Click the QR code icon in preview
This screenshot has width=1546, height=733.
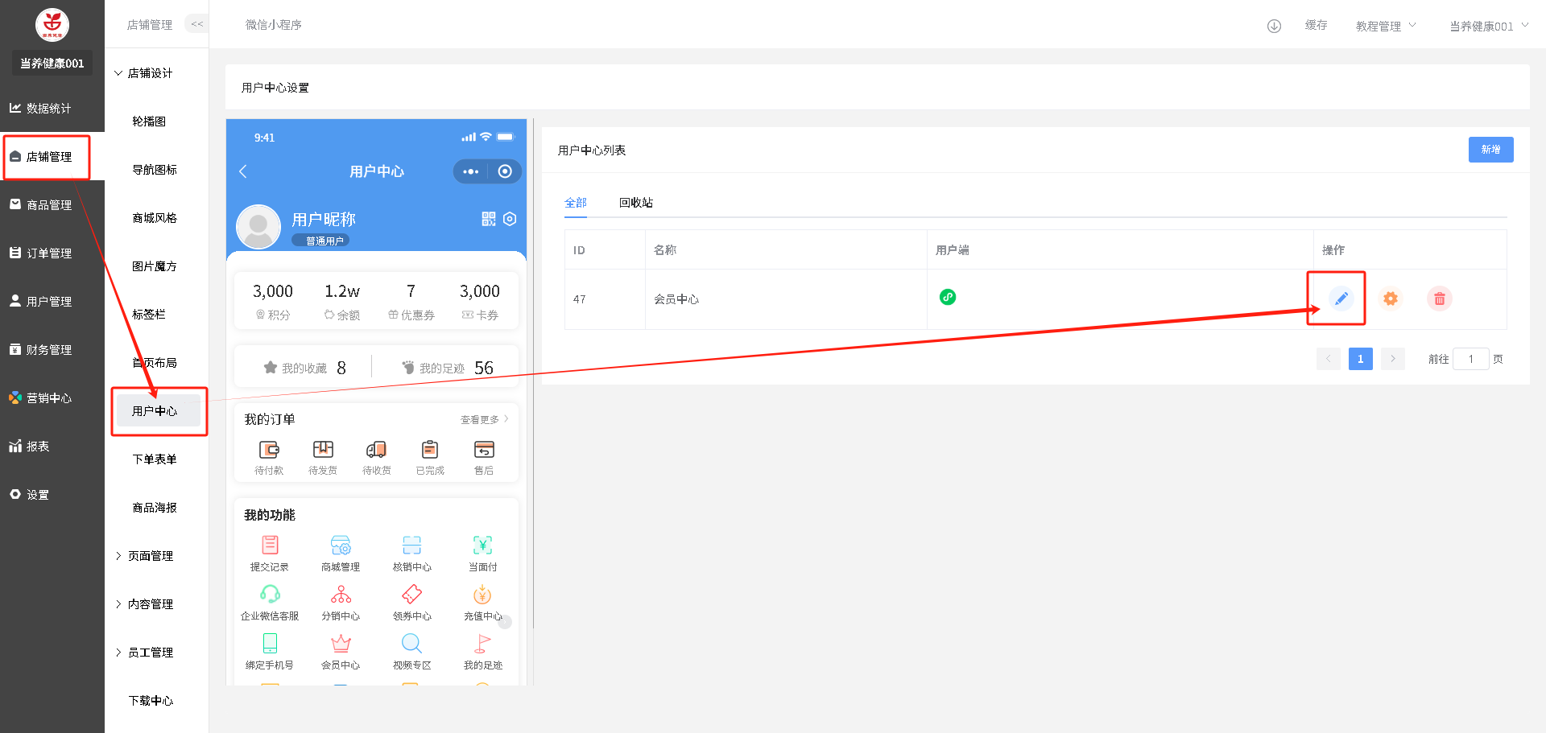point(488,219)
